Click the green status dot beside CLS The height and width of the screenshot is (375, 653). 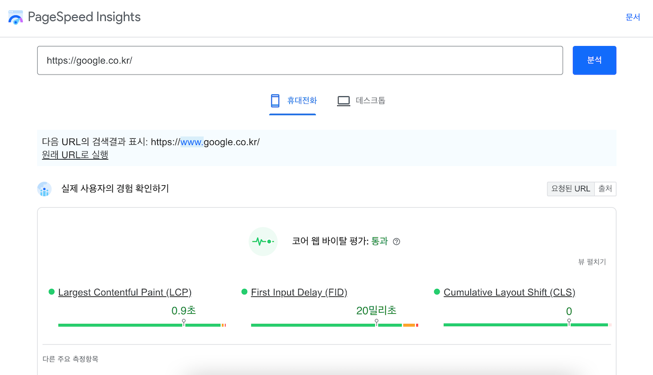(x=436, y=292)
